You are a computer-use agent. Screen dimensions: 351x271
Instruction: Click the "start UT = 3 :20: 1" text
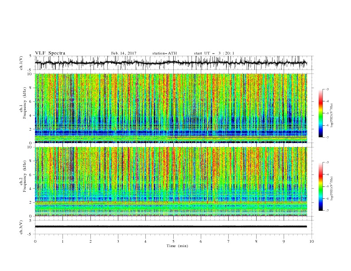coord(214,53)
